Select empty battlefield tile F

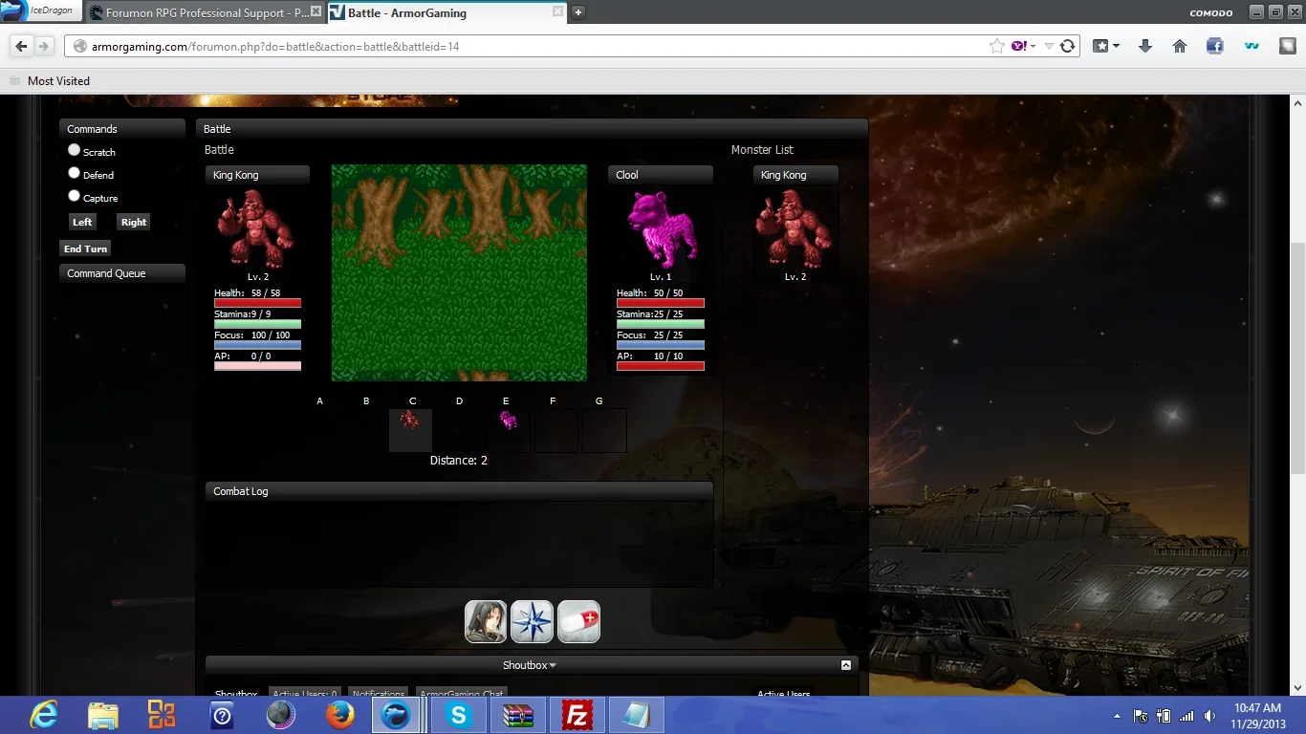point(556,430)
